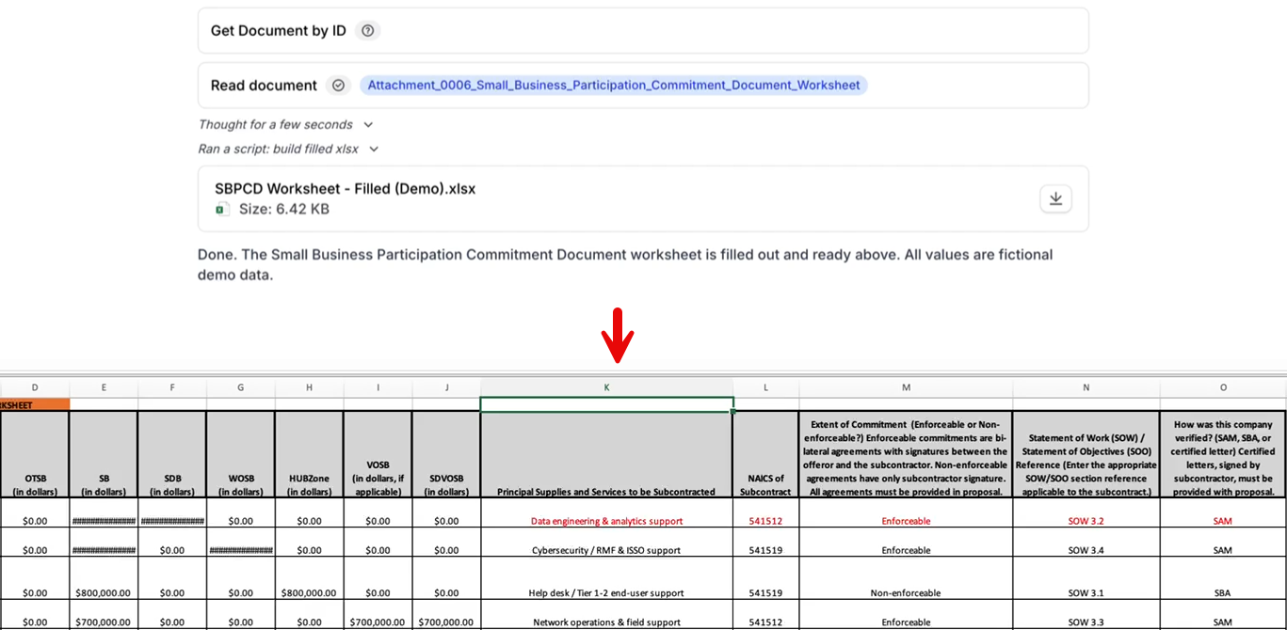The height and width of the screenshot is (630, 1287).
Task: Expand Thought for a few seconds
Action: (285, 124)
